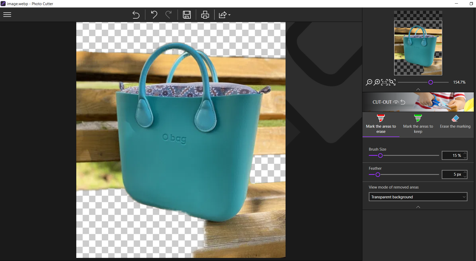Reset the cut-out with arrow icon
This screenshot has height=261, width=476.
403,102
